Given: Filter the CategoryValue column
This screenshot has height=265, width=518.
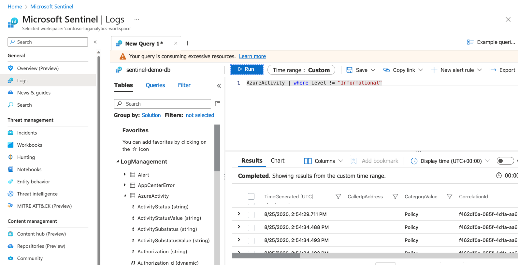Looking at the screenshot, I should pyautogui.click(x=450, y=197).
